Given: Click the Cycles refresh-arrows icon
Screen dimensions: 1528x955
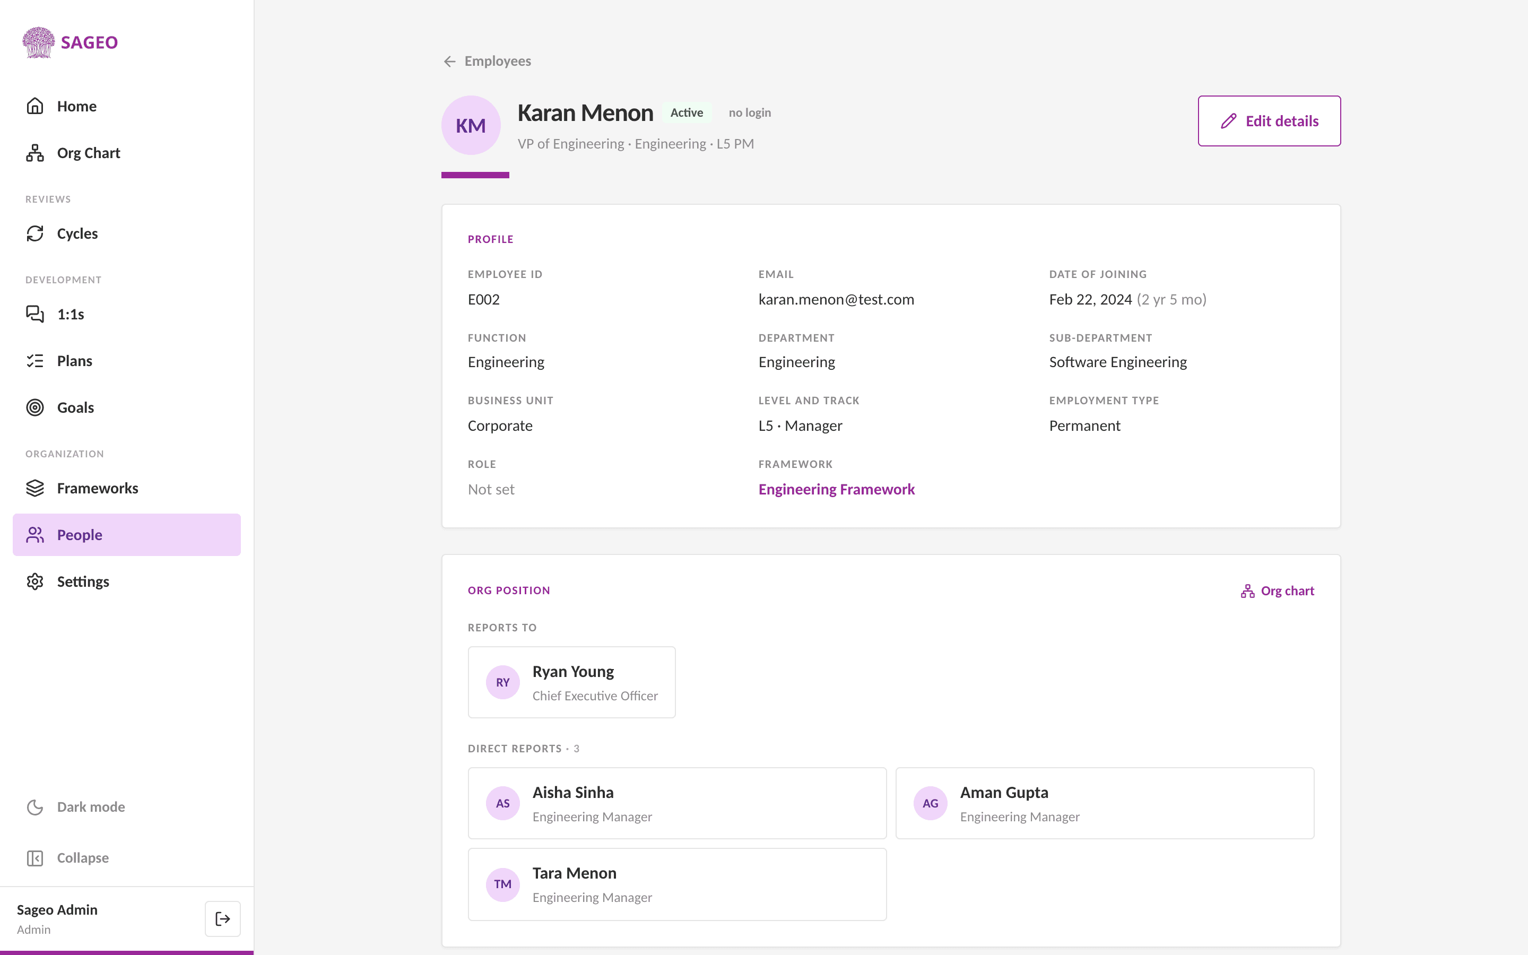Looking at the screenshot, I should (34, 233).
